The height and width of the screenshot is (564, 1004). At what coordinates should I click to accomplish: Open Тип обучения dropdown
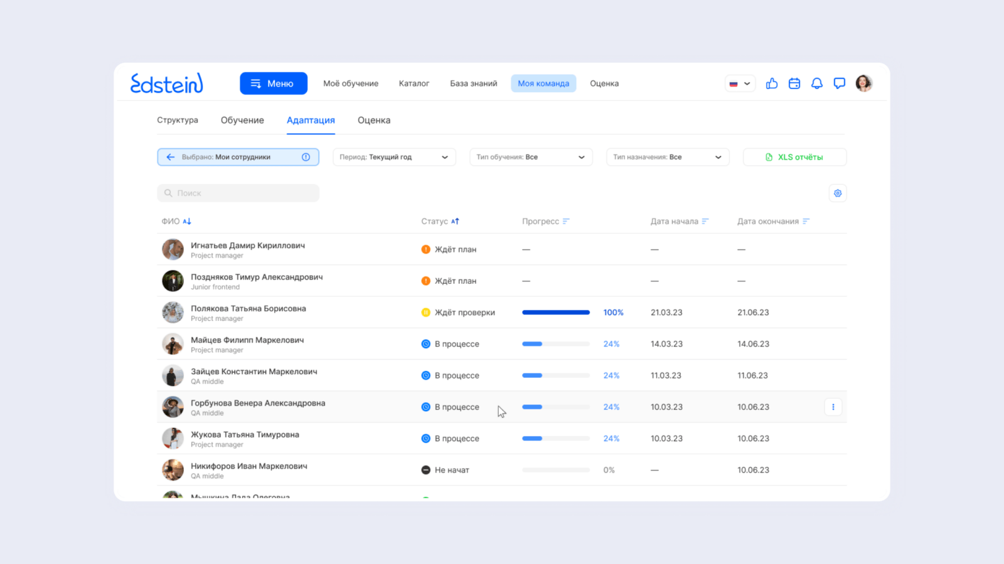pos(530,157)
